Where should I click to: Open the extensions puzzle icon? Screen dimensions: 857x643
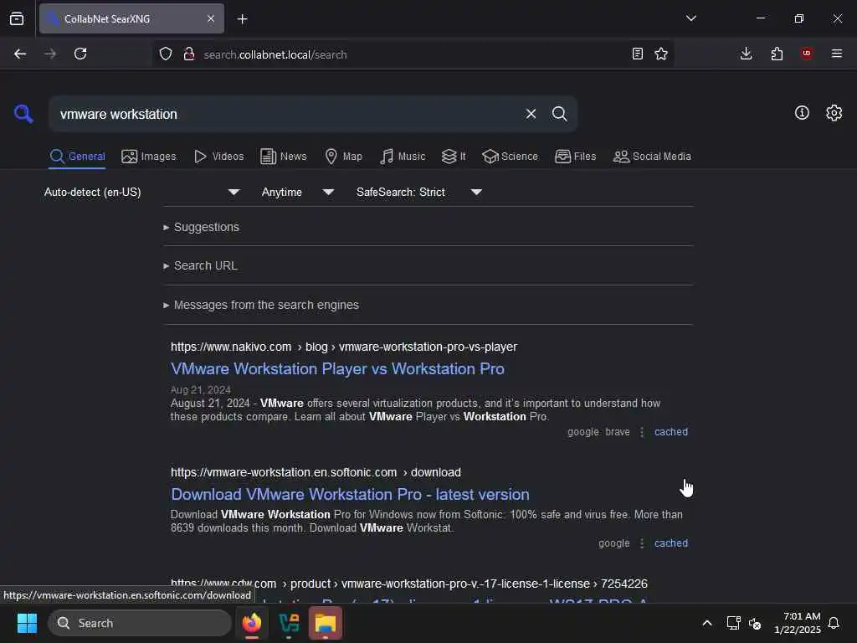tap(777, 54)
